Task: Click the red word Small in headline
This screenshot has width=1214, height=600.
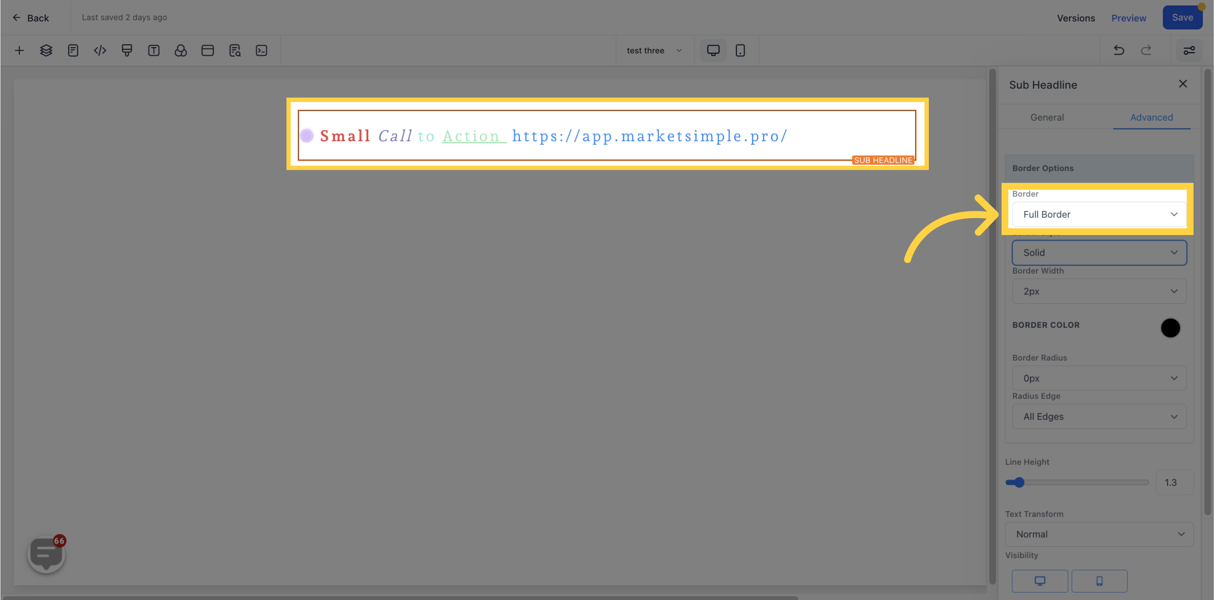Action: 345,136
